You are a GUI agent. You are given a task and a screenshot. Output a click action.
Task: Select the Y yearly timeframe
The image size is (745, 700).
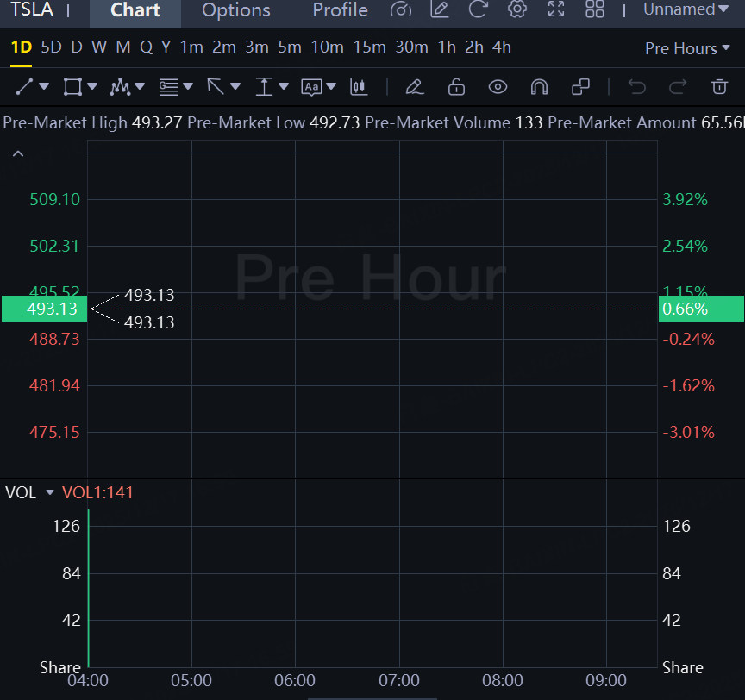(166, 47)
